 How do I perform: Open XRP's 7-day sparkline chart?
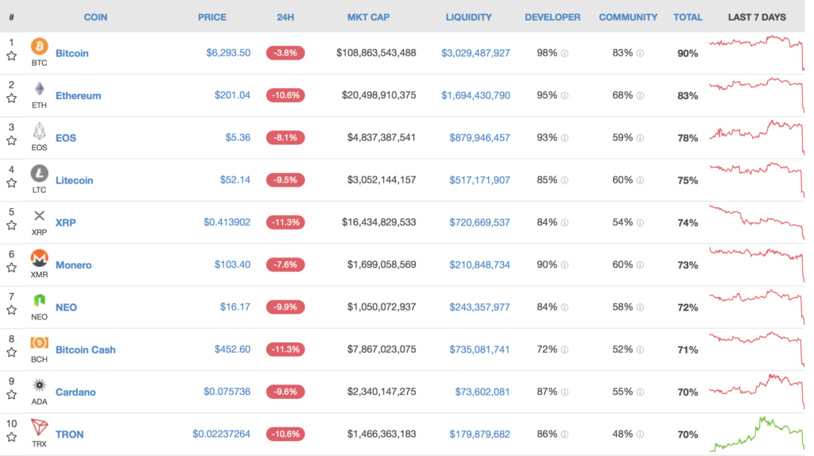757,222
